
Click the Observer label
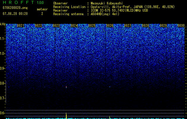[60, 3]
